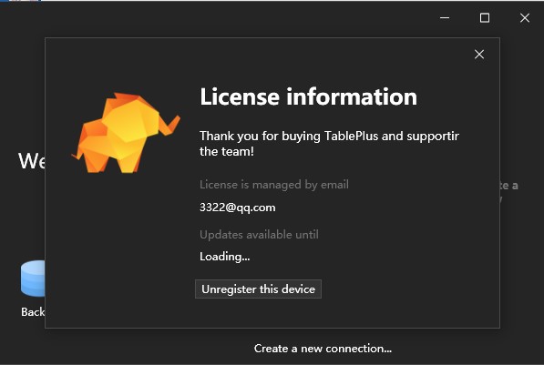Click the partially hidden We welcome heading
The height and width of the screenshot is (365, 544).
pyautogui.click(x=32, y=161)
